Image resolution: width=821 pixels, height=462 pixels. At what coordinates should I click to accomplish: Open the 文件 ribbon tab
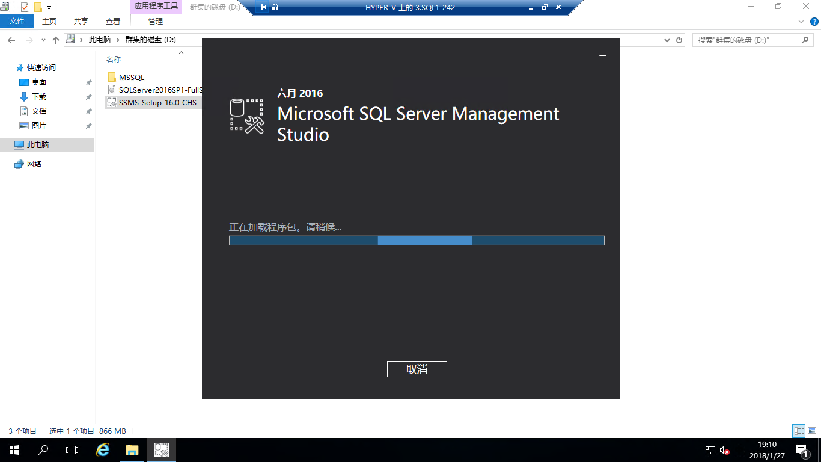[x=17, y=21]
